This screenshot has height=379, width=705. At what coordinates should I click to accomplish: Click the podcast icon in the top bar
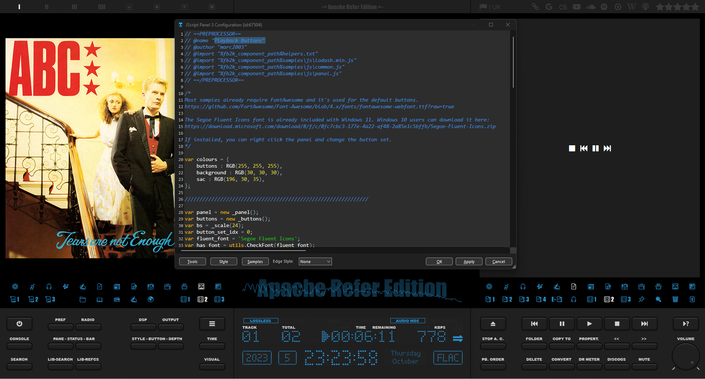646,7
